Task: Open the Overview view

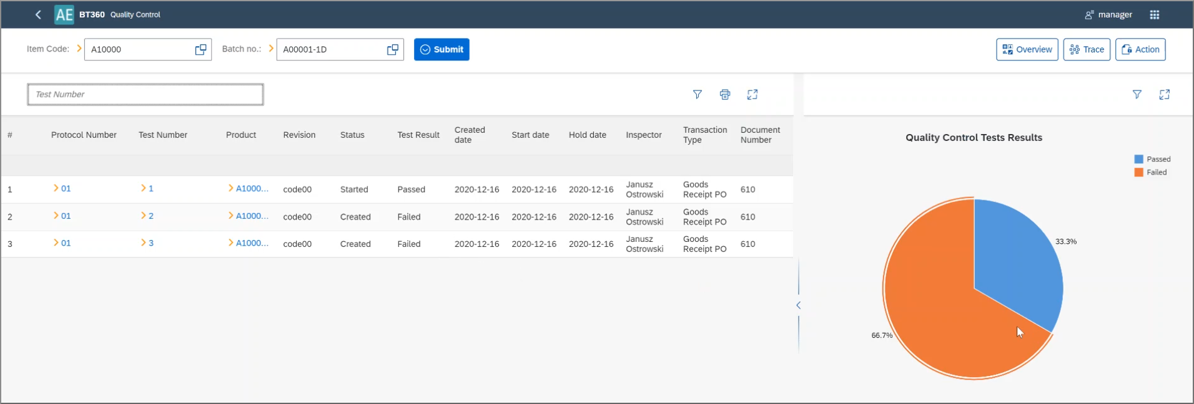Action: (1027, 49)
